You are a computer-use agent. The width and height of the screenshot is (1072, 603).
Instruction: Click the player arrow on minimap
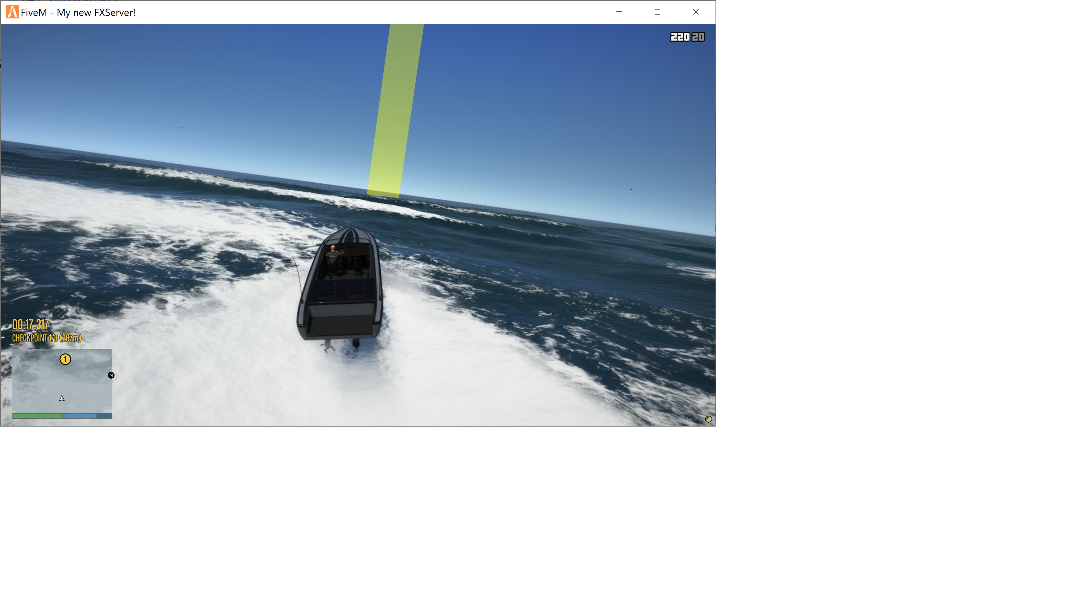[62, 398]
